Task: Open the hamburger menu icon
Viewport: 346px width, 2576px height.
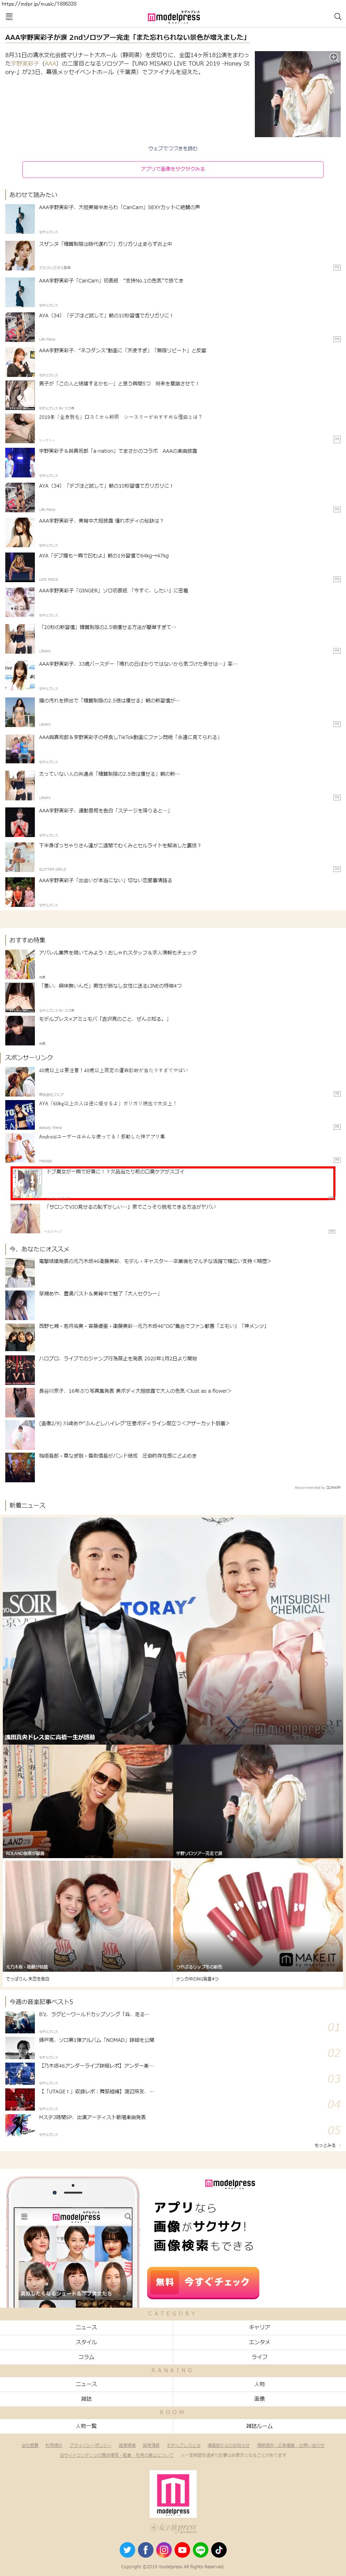Action: [x=8, y=17]
